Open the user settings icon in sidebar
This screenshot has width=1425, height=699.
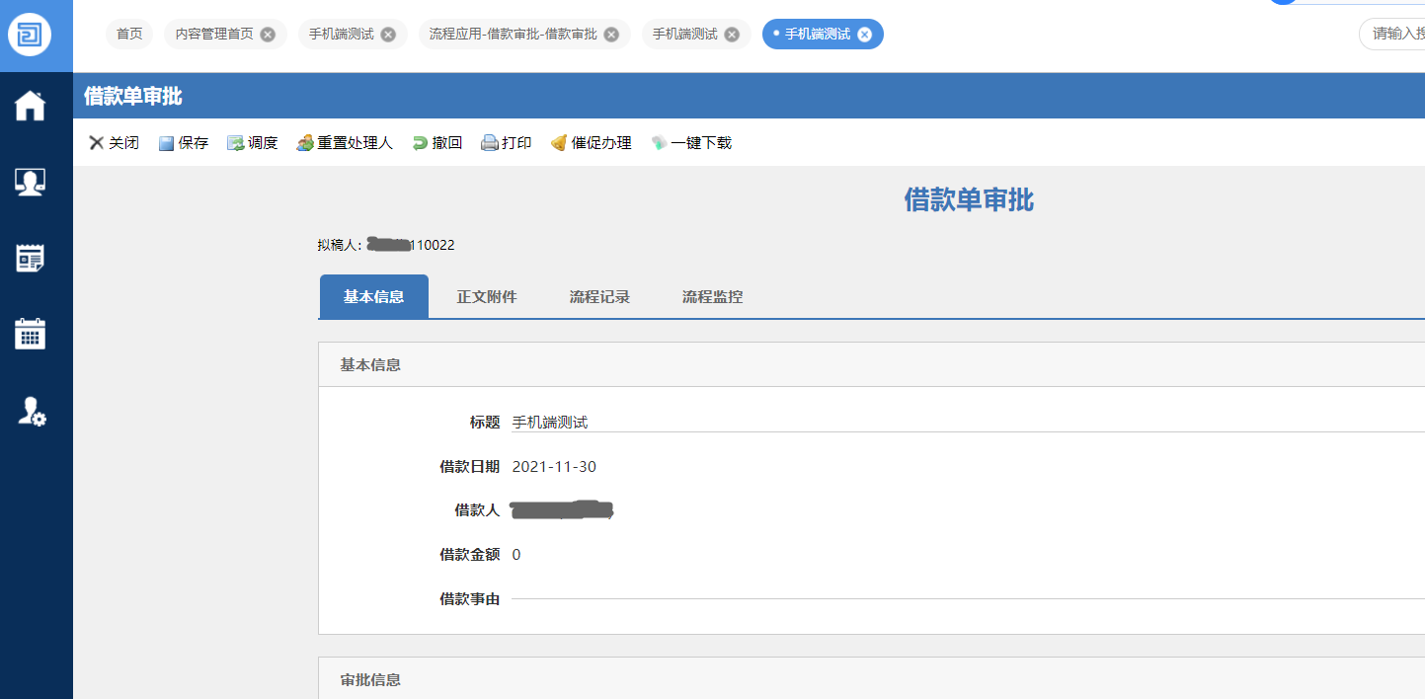[x=32, y=411]
